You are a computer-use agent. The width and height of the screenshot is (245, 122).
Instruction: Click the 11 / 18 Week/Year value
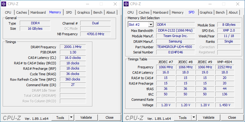tap(229, 36)
